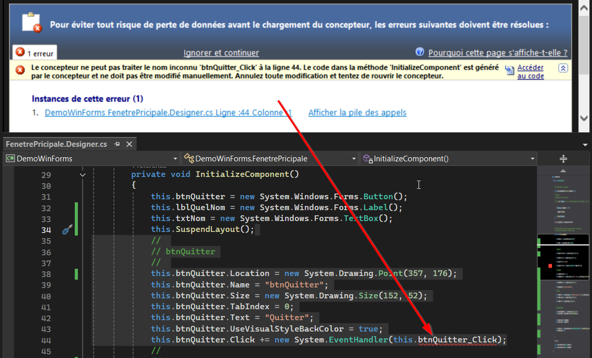Screen dimensions: 592x358
Task: Click the large clipboard error icon in the header
Action: pos(32,23)
